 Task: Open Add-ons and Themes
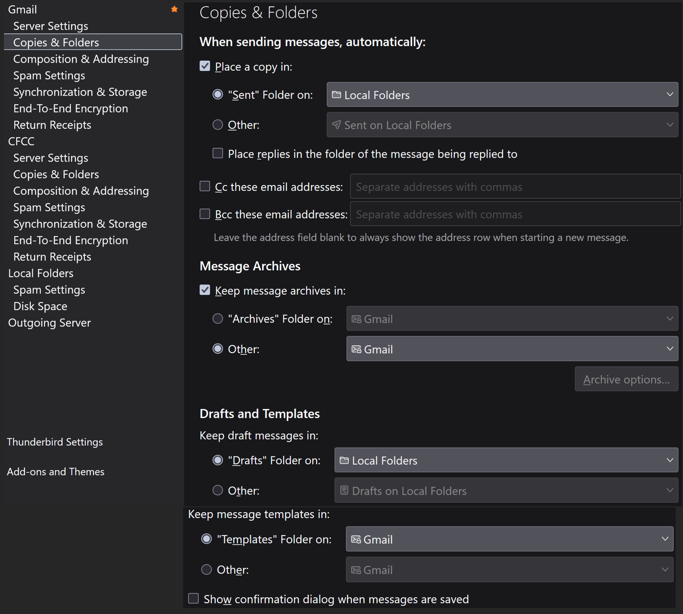[55, 472]
